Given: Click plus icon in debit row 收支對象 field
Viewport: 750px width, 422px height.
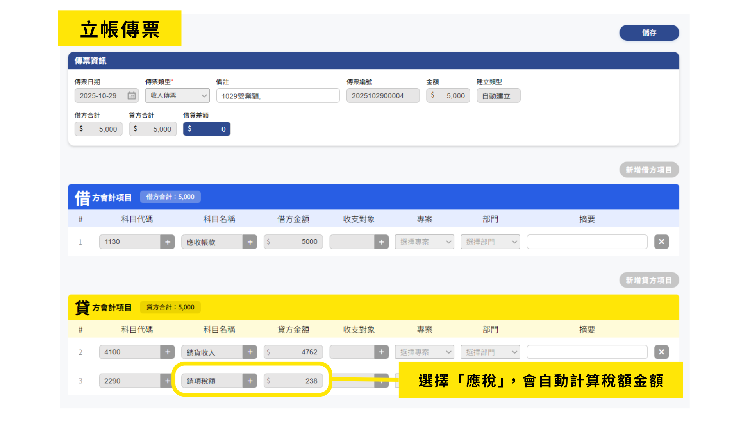Looking at the screenshot, I should pos(381,242).
